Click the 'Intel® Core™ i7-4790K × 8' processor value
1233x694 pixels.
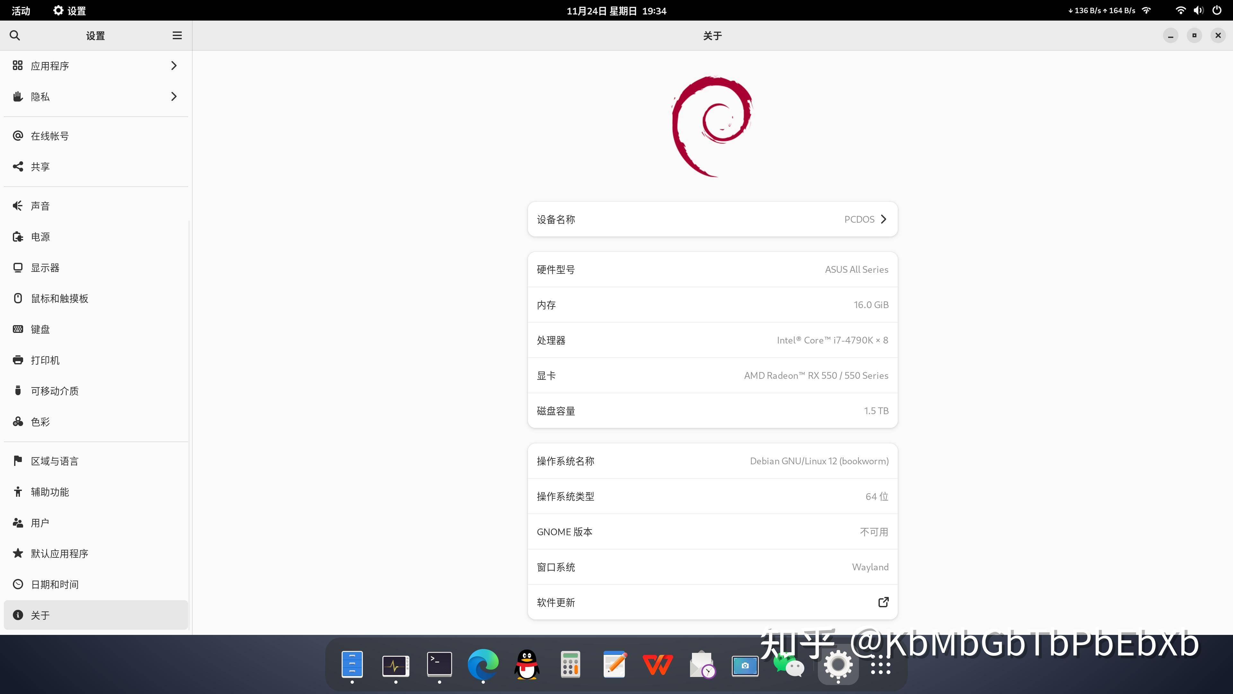[832, 341]
